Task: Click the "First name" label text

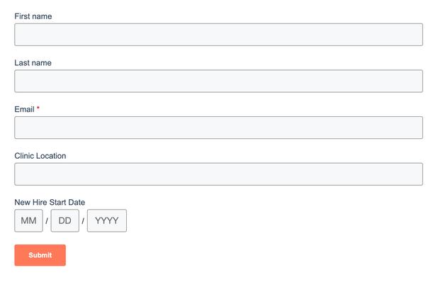Action: click(x=33, y=16)
